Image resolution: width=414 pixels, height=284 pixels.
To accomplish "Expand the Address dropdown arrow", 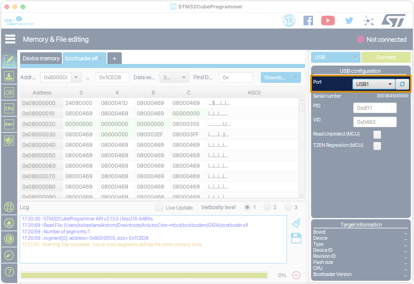I will [x=76, y=77].
